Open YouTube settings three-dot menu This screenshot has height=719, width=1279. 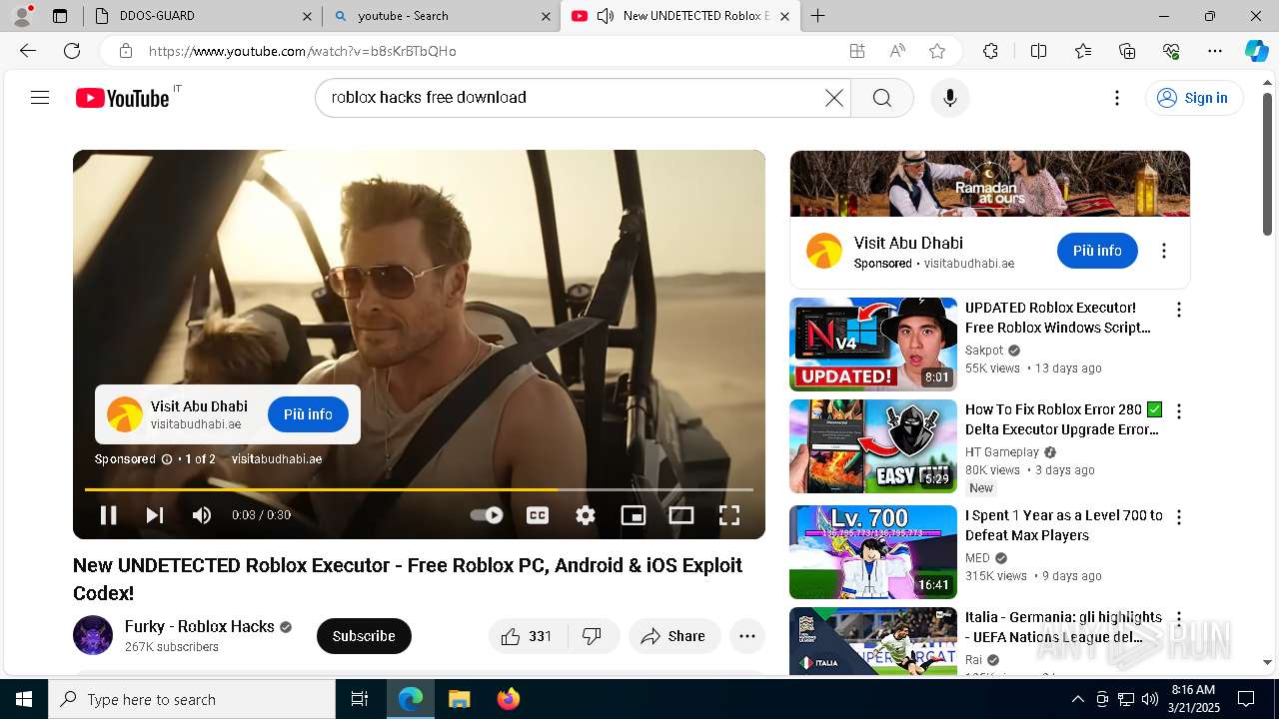click(1117, 98)
